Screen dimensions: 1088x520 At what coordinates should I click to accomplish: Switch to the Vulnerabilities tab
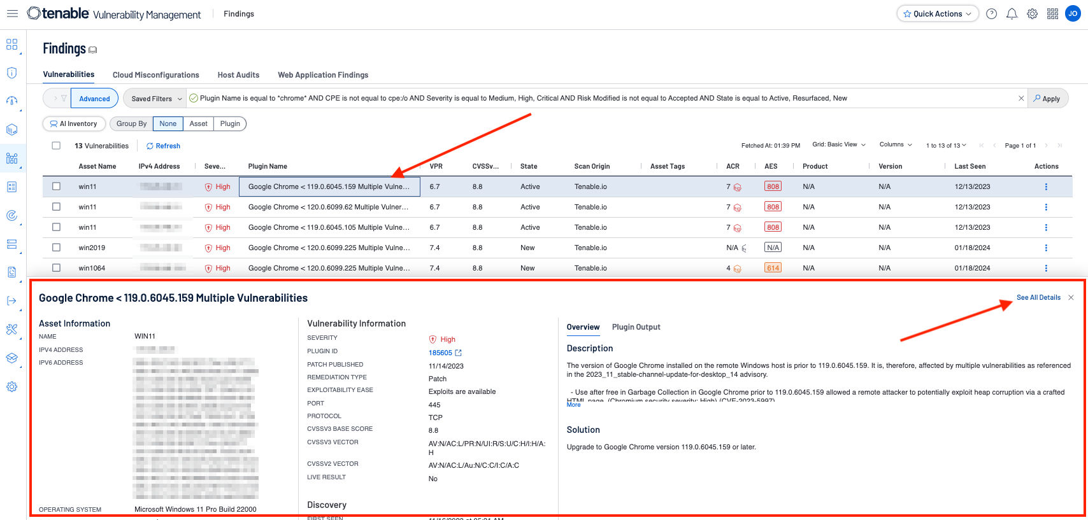(69, 74)
